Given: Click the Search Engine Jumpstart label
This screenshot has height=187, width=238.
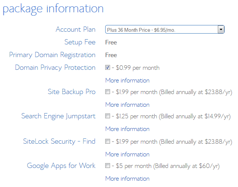Looking at the screenshot, I should [x=58, y=116].
